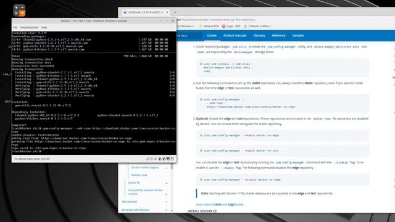Click the leftmost device icon in VMware status bar

point(147,159)
